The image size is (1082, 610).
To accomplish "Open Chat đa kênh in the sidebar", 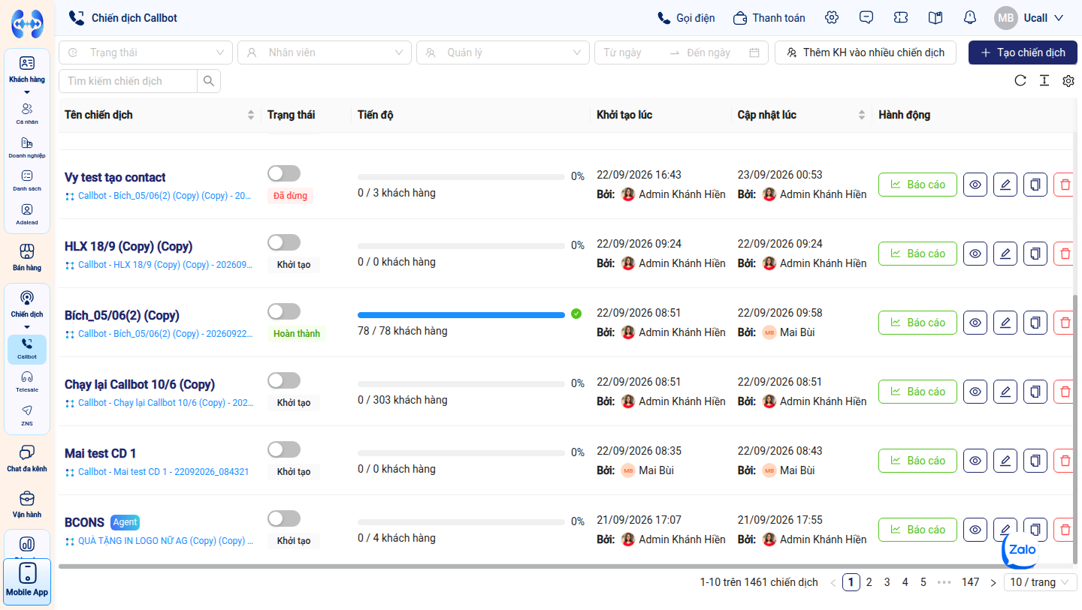I will [27, 458].
